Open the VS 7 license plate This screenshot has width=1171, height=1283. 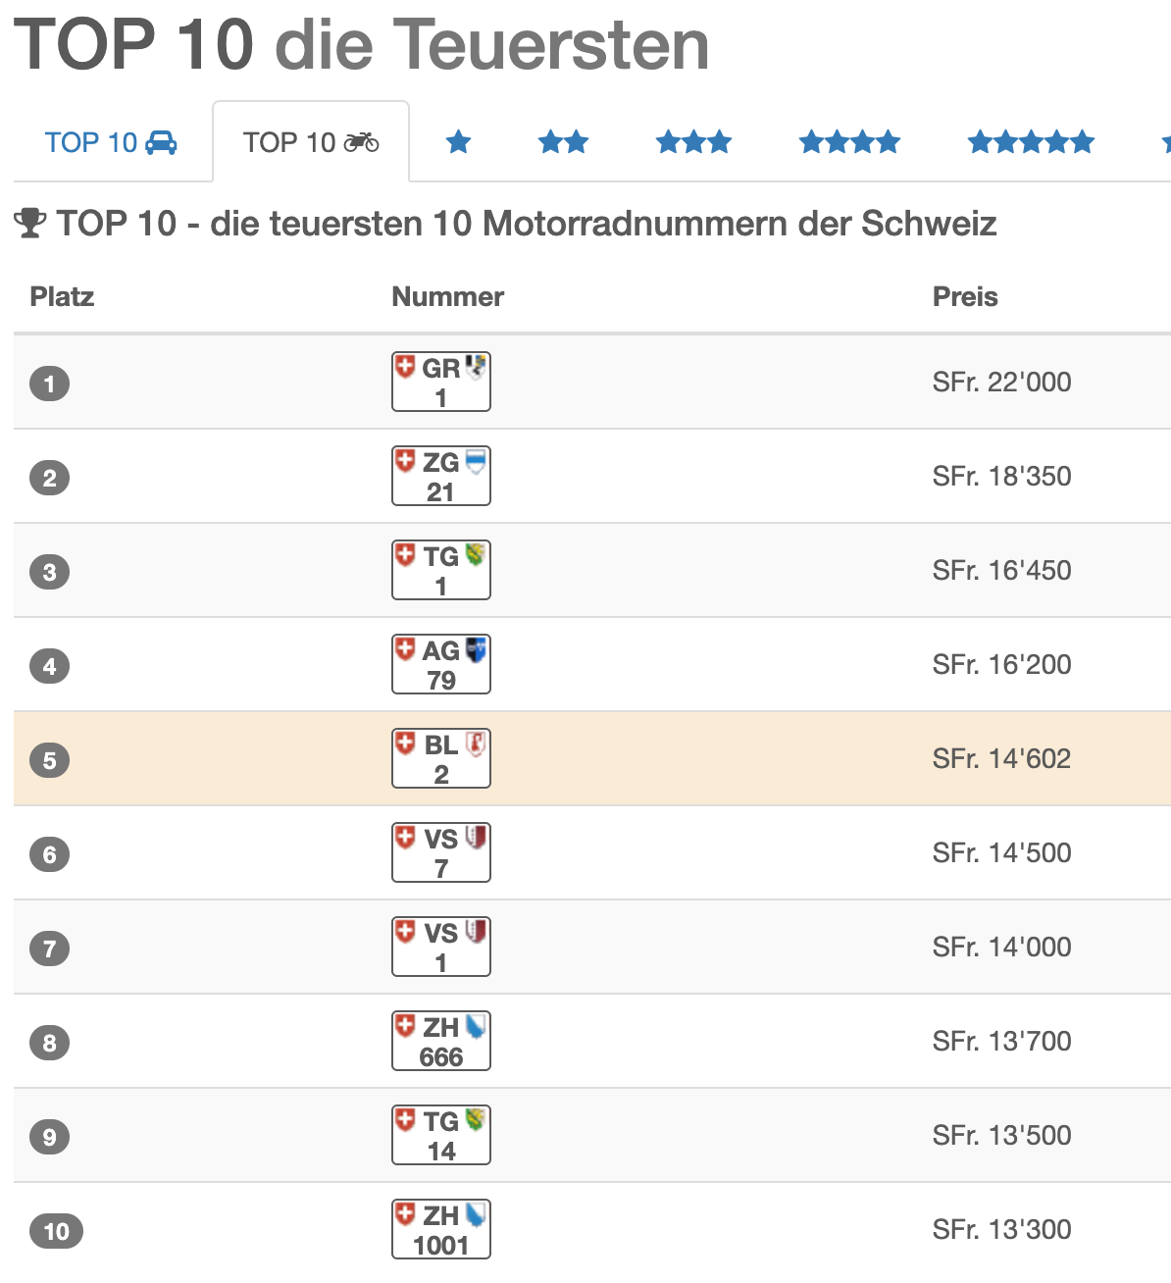click(440, 852)
